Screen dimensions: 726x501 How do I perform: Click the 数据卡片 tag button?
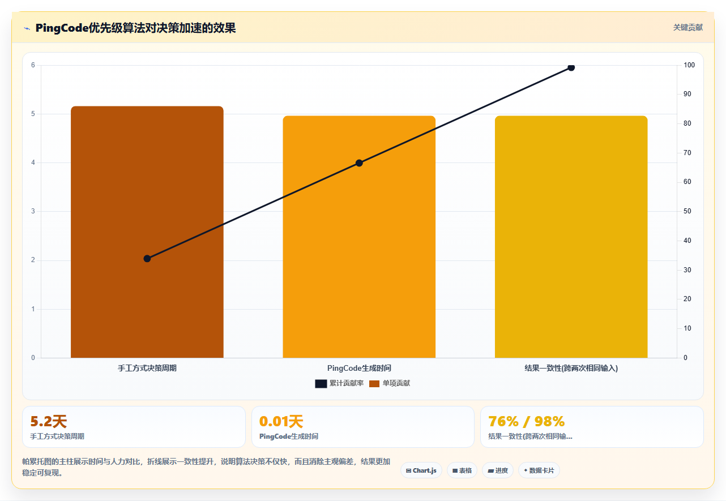click(539, 470)
